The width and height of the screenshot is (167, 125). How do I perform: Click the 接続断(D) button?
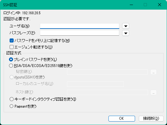[x=151, y=118]
